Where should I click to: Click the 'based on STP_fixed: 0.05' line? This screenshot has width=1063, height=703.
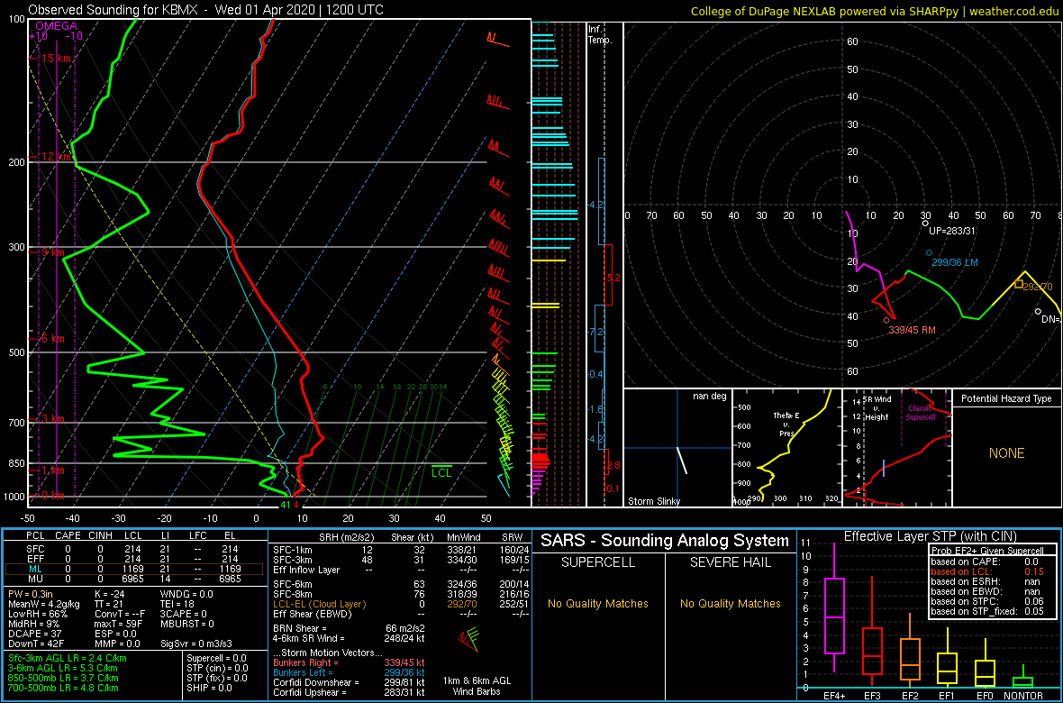point(987,611)
